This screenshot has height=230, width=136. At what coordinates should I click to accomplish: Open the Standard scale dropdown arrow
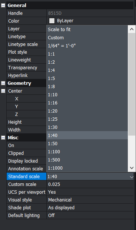[132, 177]
